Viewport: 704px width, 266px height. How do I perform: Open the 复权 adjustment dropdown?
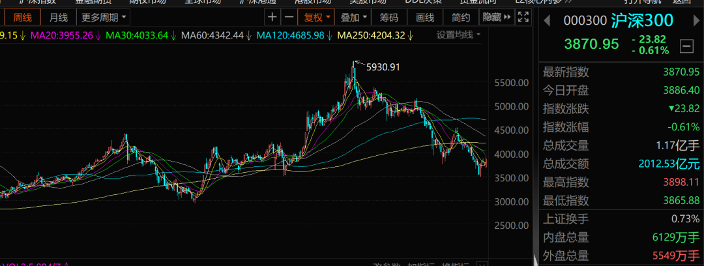coord(317,18)
